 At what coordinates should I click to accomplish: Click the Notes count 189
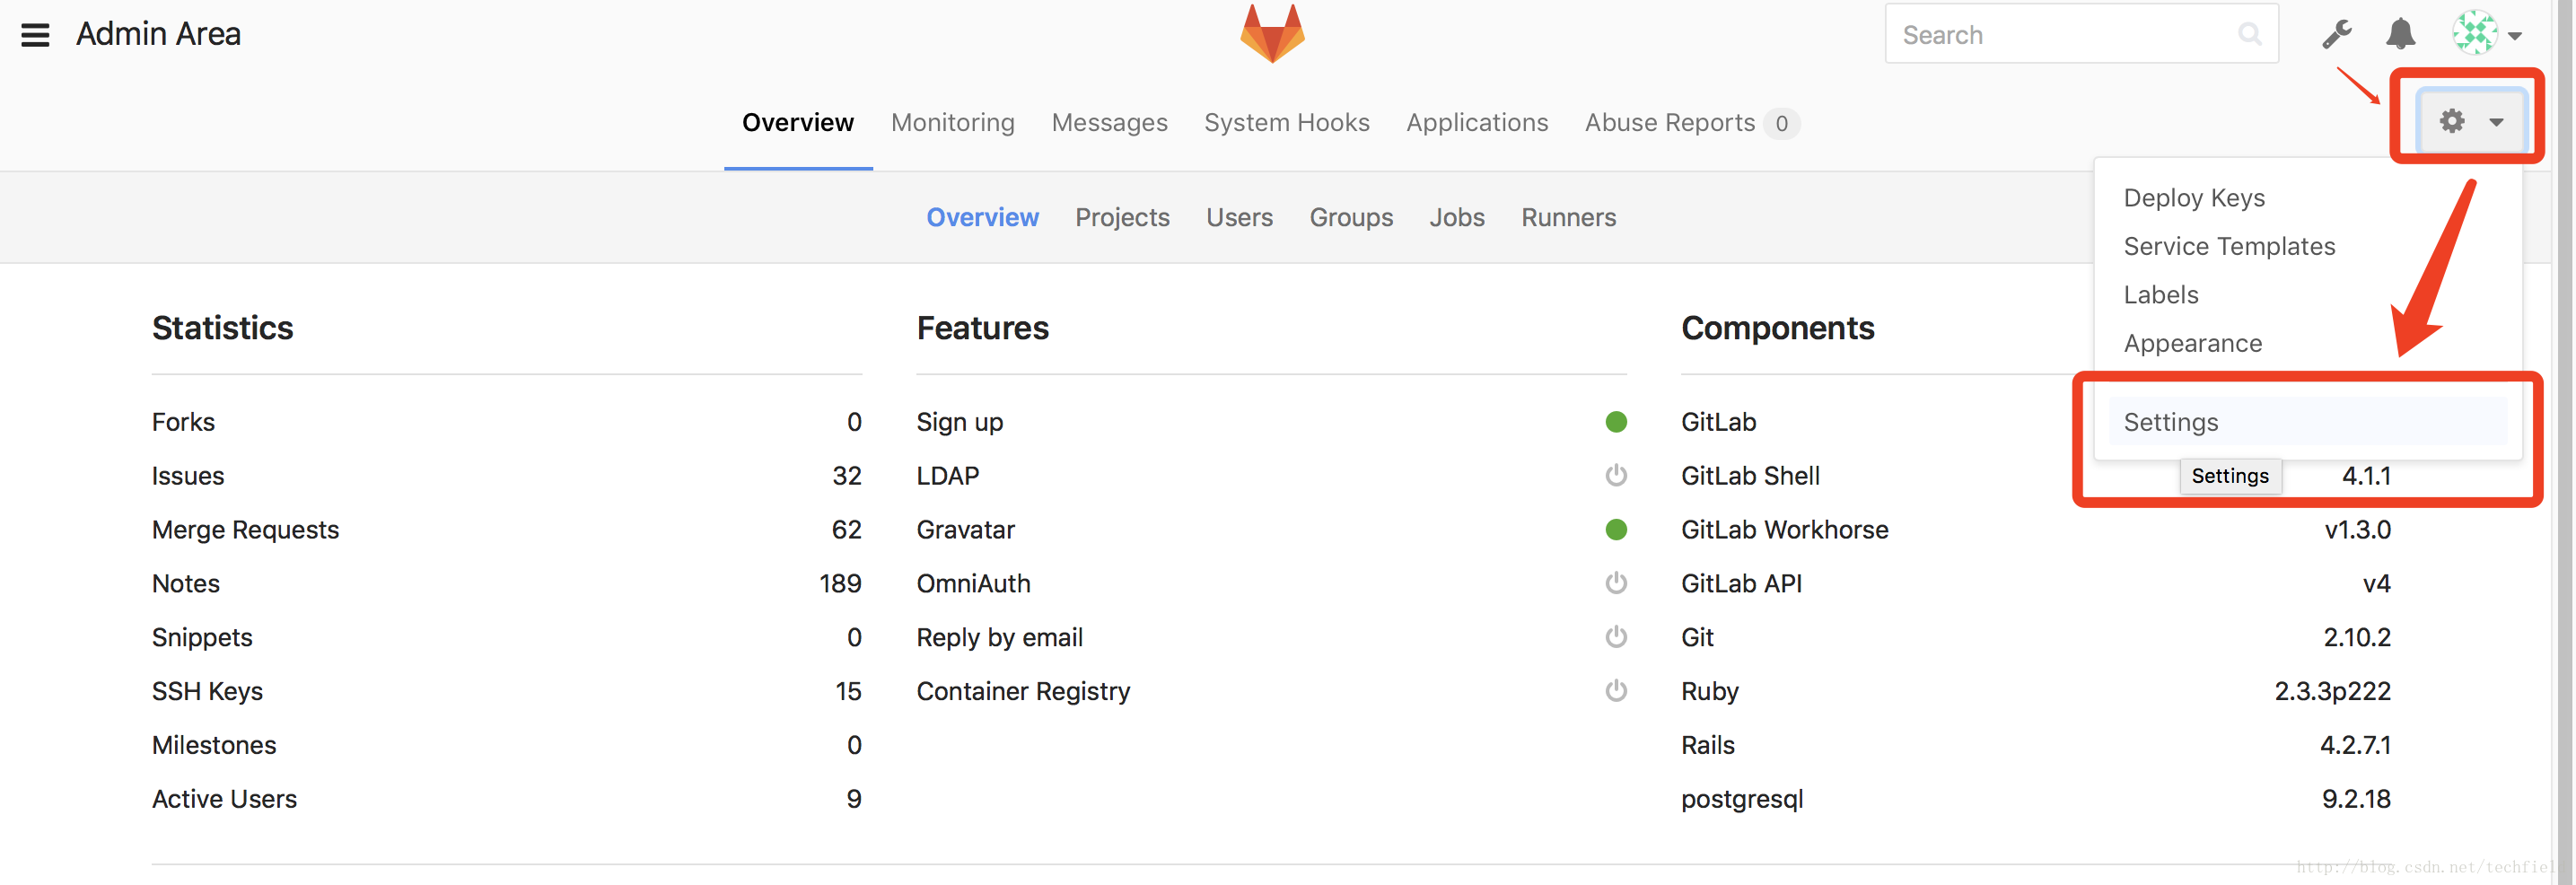(x=840, y=584)
